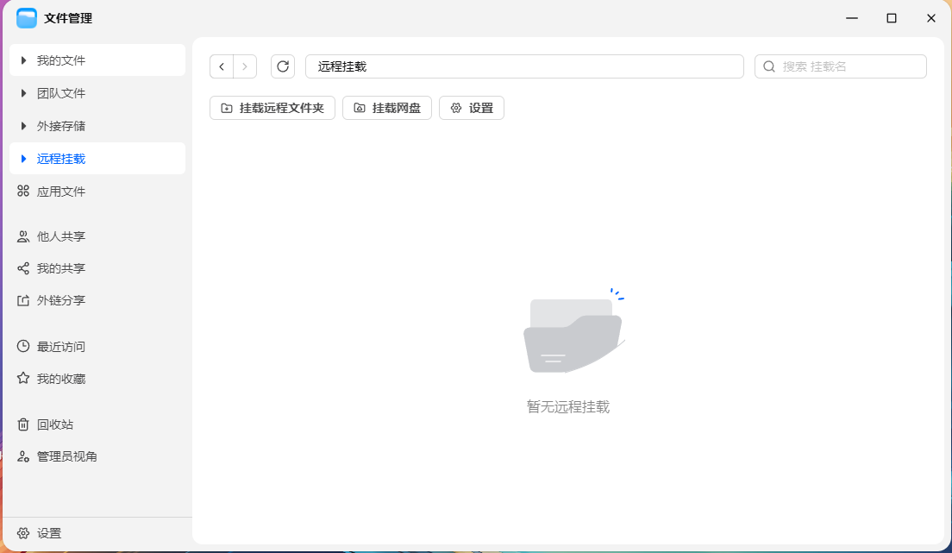Click the 外链分享 export icon
This screenshot has width=952, height=553.
(23, 301)
